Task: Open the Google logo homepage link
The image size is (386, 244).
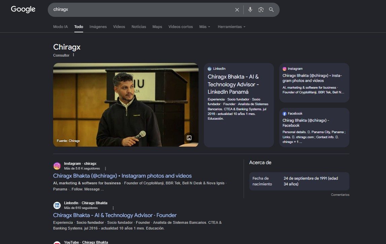Action: click(x=23, y=9)
